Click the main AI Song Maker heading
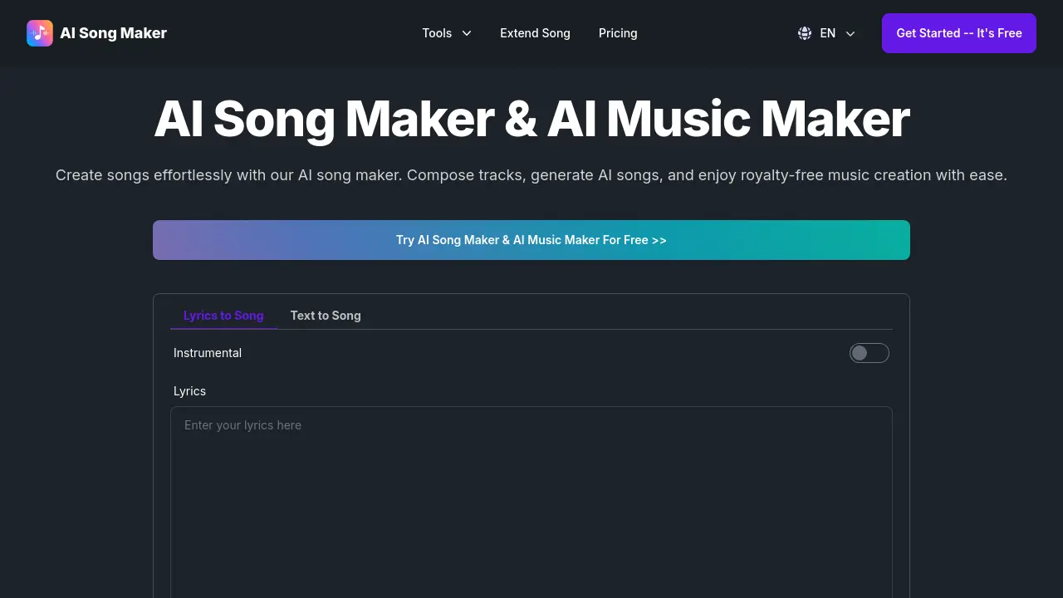This screenshot has width=1063, height=598. (531, 119)
